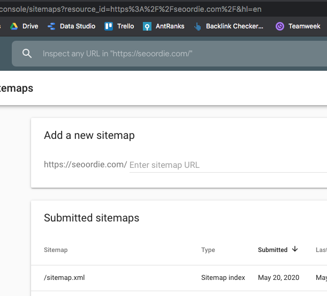Focus the Inspect any URL search field
The width and height of the screenshot is (327, 296).
[x=169, y=54]
